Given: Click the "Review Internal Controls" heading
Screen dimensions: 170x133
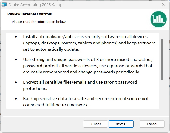Looking at the screenshot, I should 29,14.
